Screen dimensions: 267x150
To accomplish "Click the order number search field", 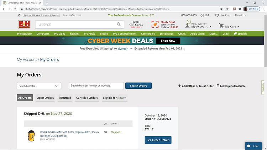I will coord(96,86).
